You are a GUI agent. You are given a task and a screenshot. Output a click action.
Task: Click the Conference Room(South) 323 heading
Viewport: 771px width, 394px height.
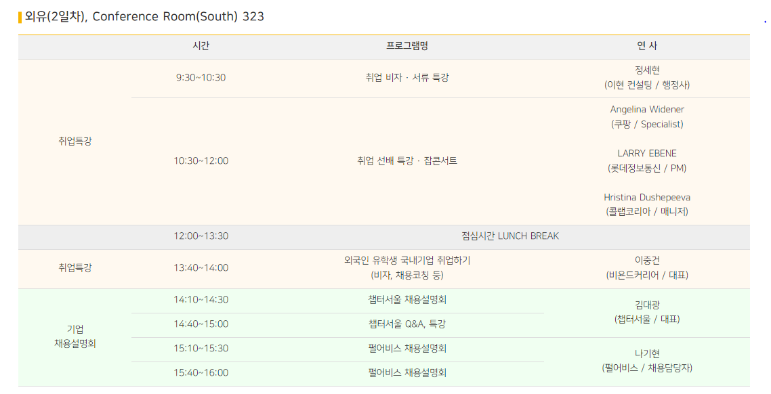pos(144,16)
